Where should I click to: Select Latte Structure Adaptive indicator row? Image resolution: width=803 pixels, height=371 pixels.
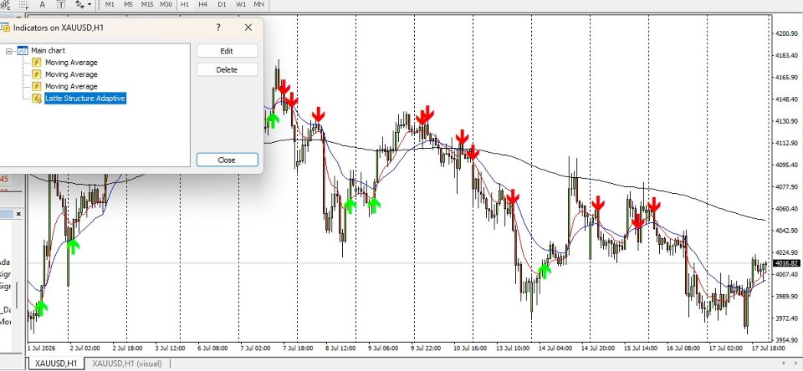pyautogui.click(x=85, y=99)
